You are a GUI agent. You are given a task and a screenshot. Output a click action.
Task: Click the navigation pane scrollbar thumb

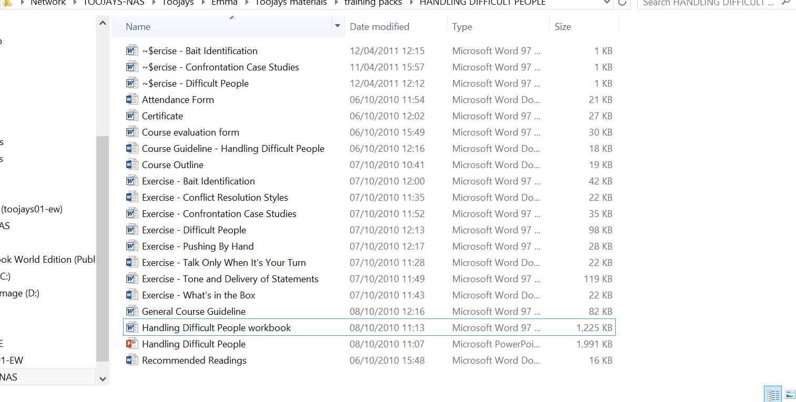tap(103, 249)
